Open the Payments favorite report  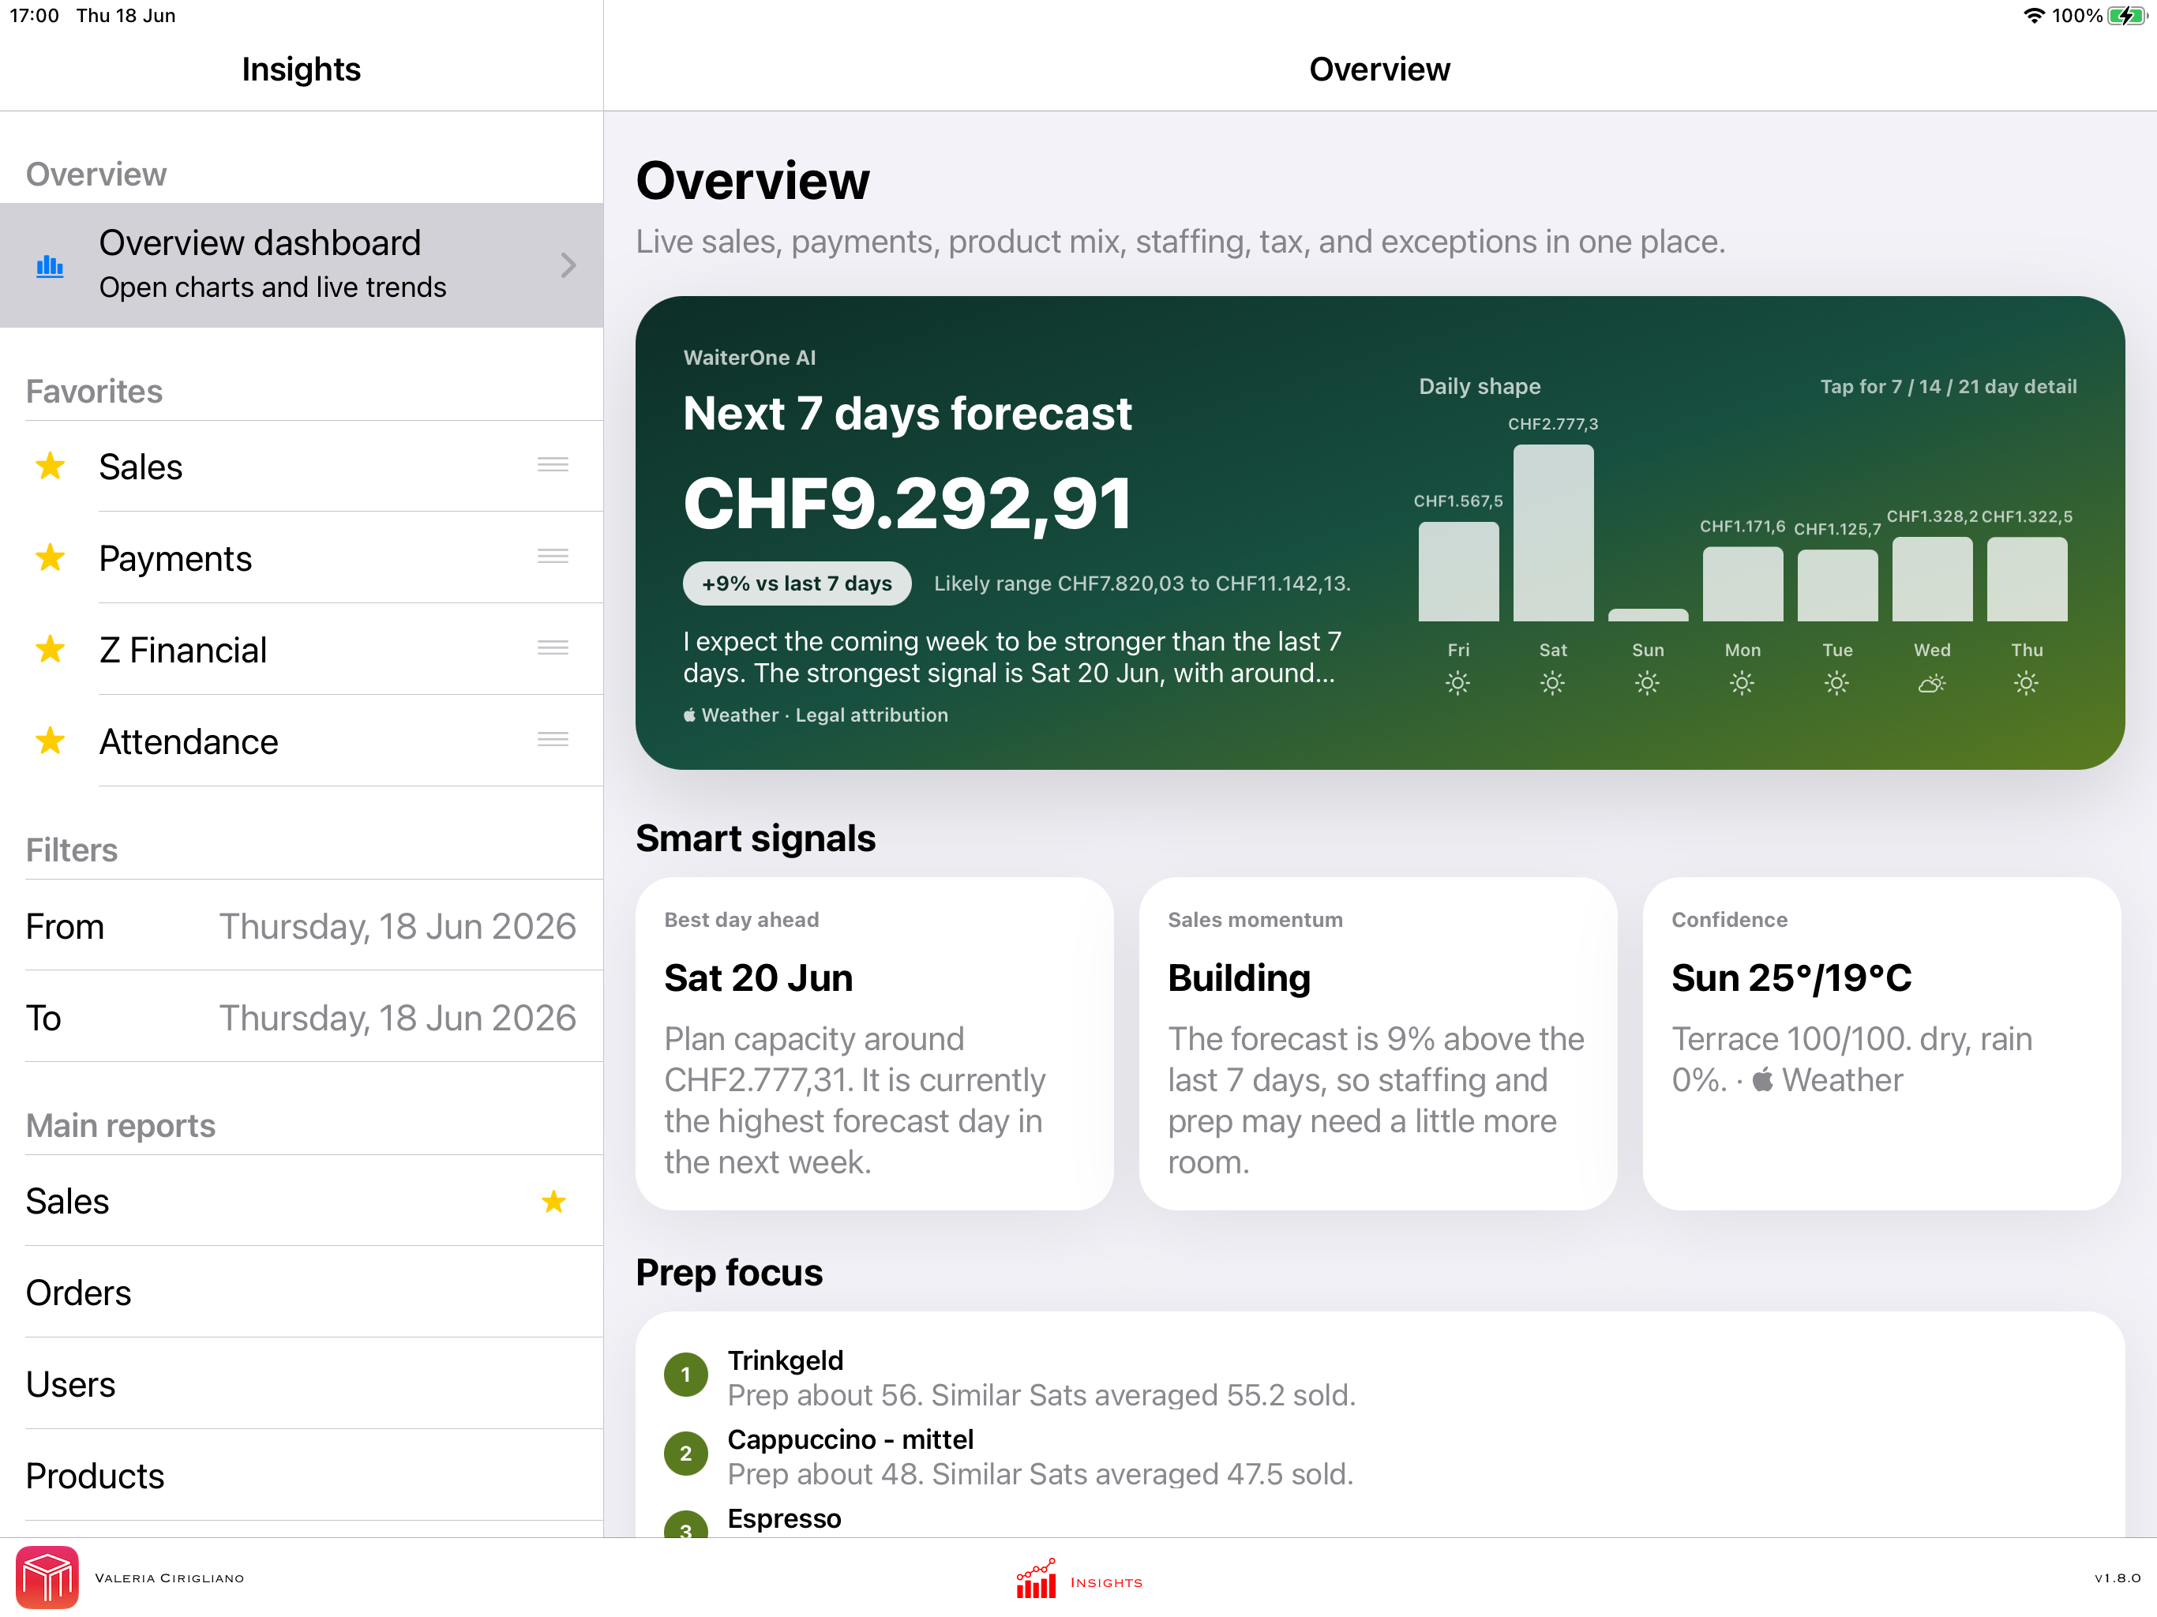302,559
